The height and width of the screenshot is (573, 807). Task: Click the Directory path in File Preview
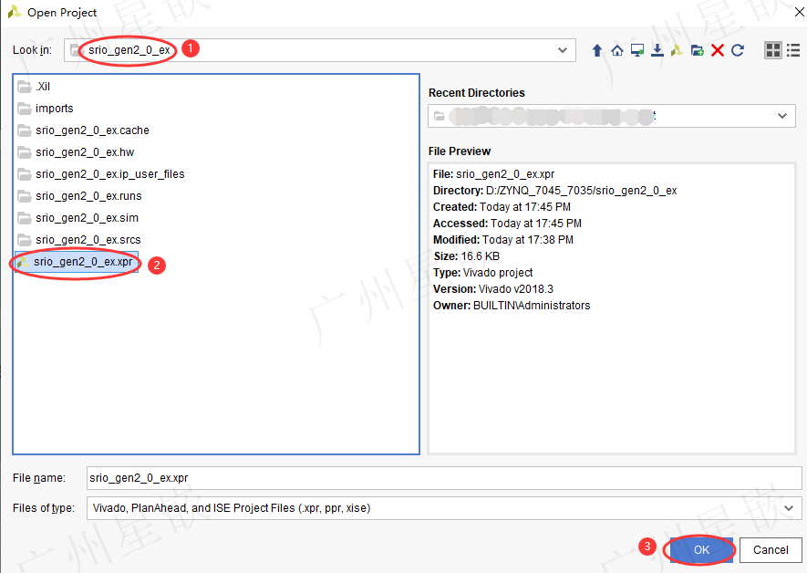click(581, 191)
